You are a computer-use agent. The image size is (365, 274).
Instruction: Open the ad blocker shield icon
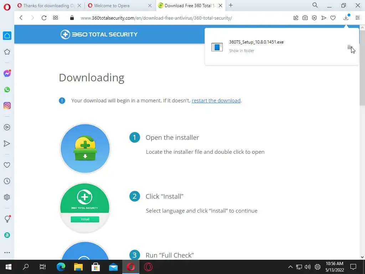(314, 18)
